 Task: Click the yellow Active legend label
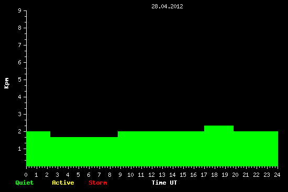[x=63, y=183]
